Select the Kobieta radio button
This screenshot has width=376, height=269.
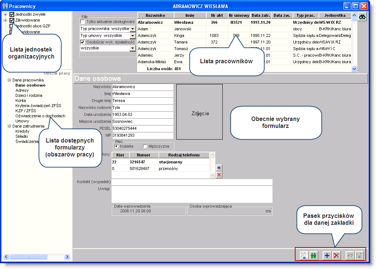point(117,146)
